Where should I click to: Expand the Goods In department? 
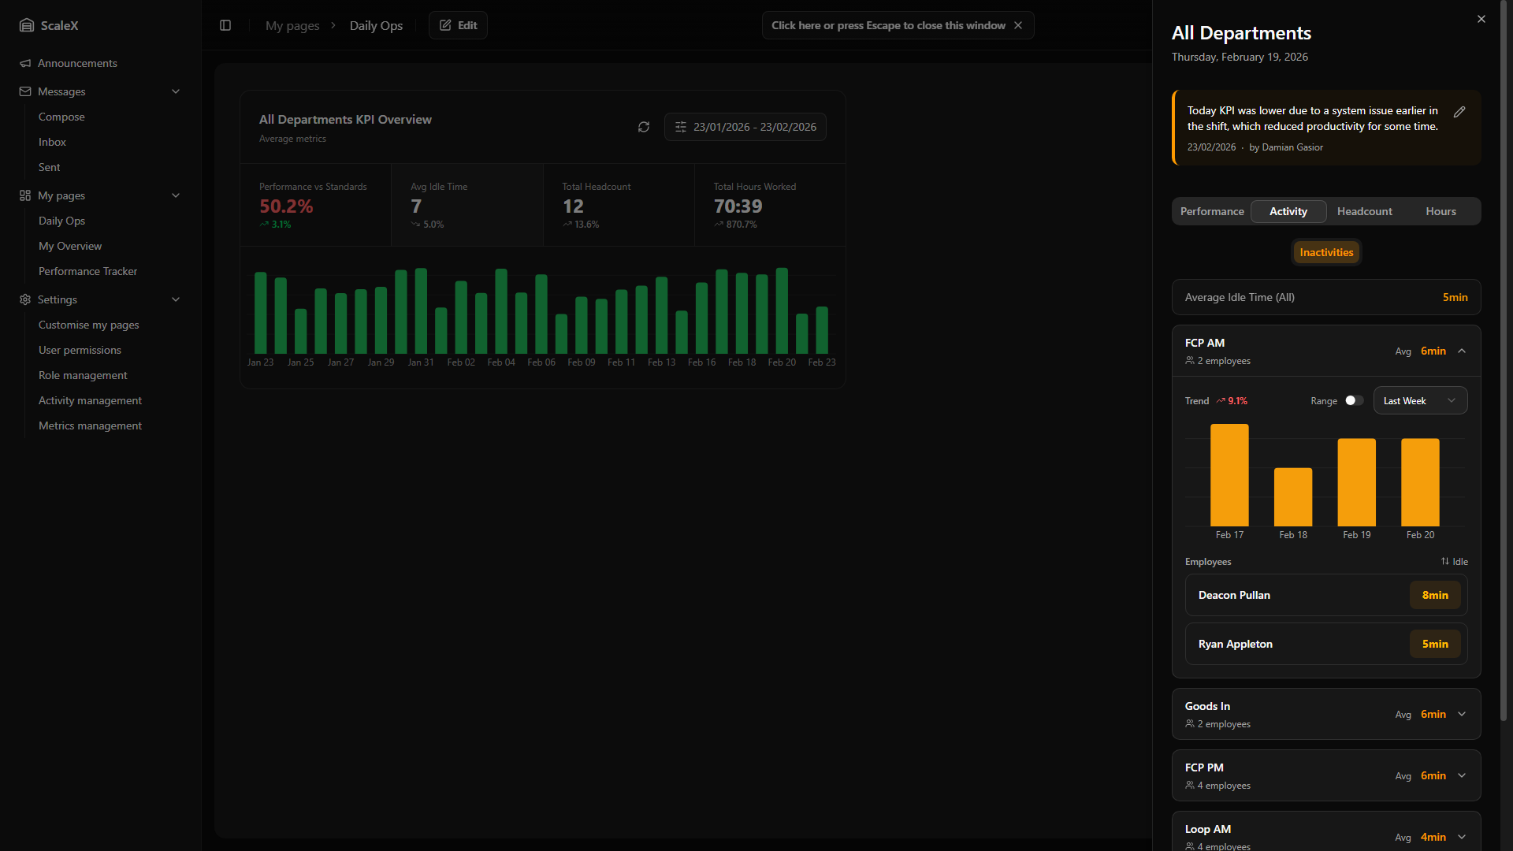tap(1462, 715)
